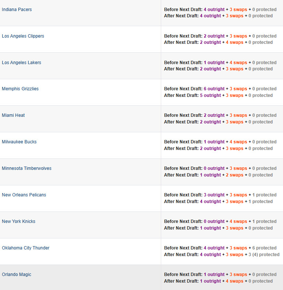Open Minnesota Timberwolves team link
Viewport: 283px width, 290px height.
pos(26,168)
